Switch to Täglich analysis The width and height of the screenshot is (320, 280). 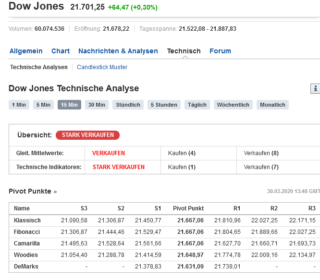coord(197,105)
